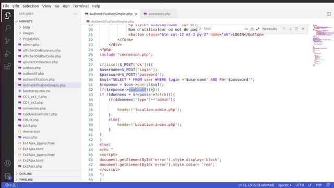Split the editor to the right

click(329, 14)
